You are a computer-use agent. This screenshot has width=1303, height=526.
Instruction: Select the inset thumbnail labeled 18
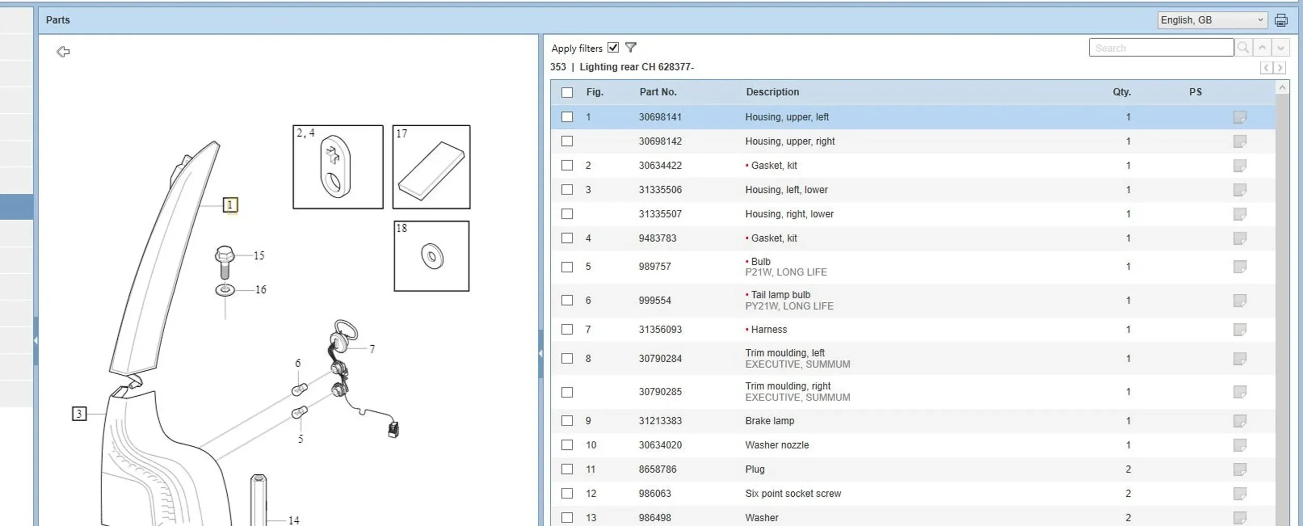431,256
